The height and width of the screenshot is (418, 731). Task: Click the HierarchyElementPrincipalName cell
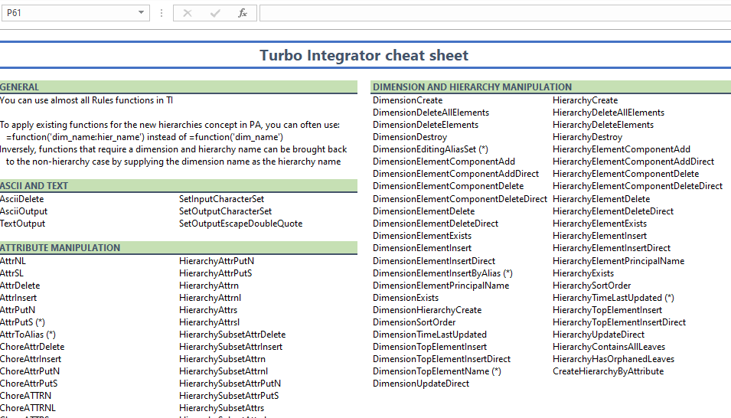618,261
